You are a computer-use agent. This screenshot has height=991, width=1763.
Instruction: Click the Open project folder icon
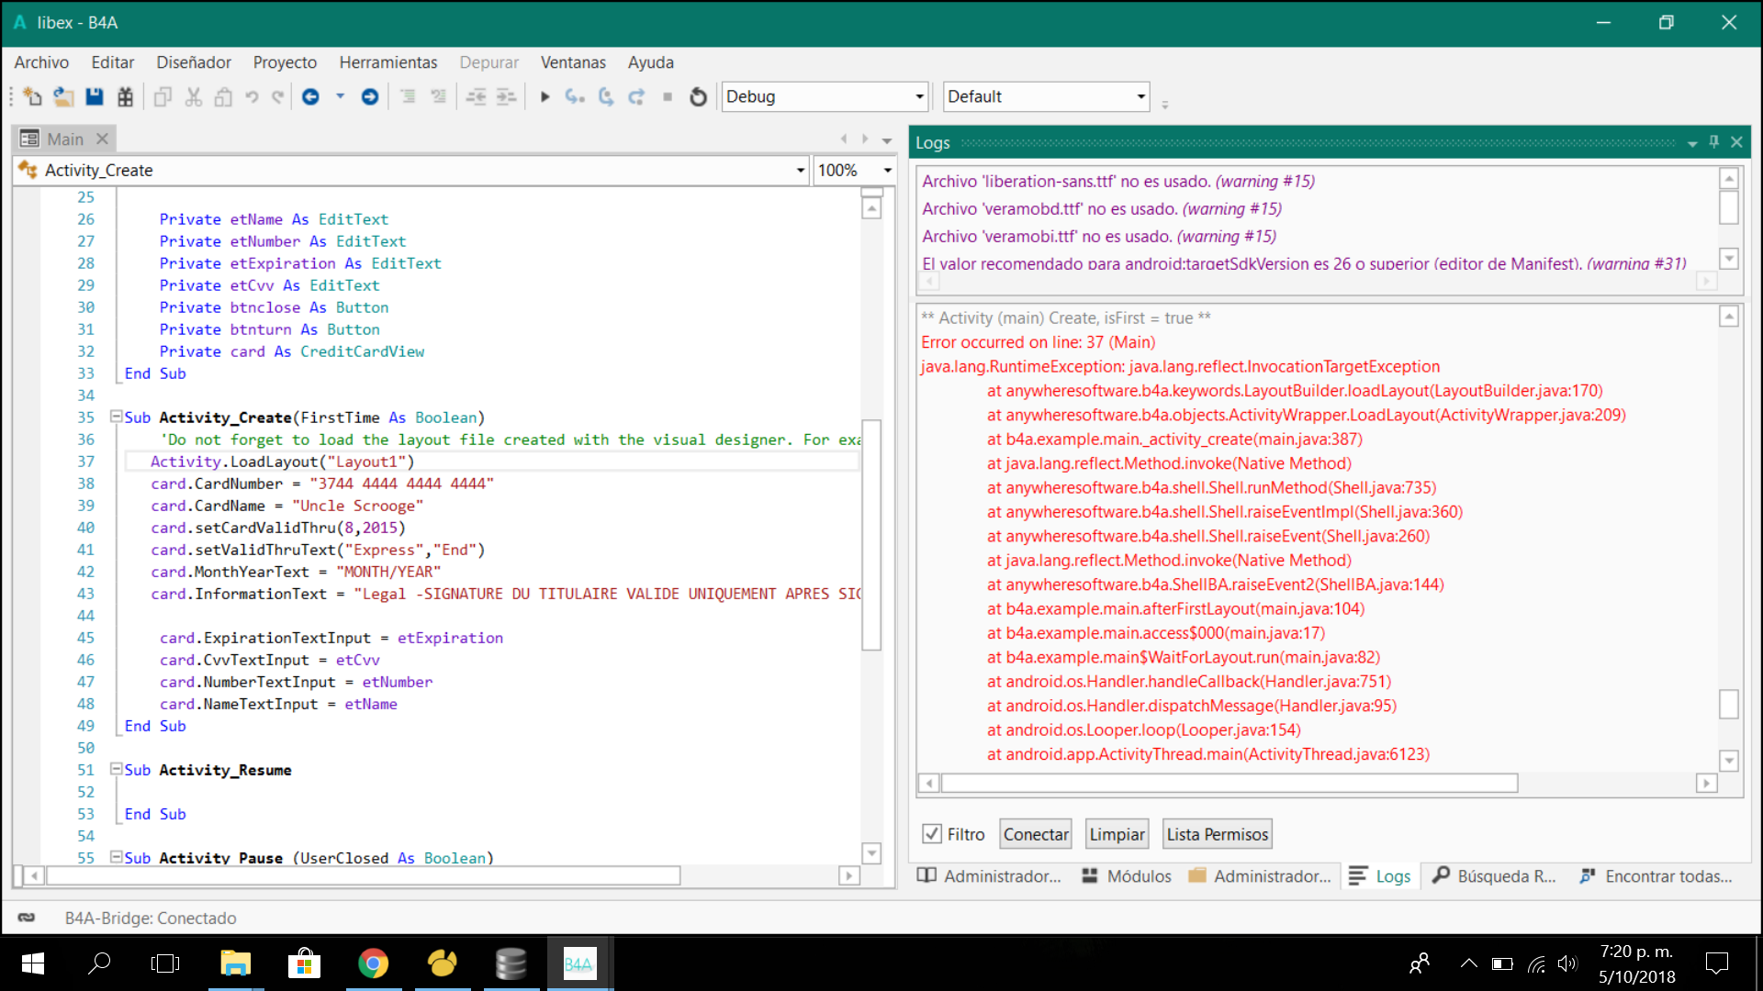click(x=63, y=96)
